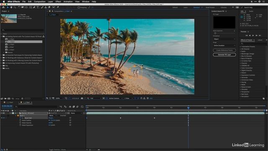
Task: Click the workspace panel layout icon
Action: point(237,8)
